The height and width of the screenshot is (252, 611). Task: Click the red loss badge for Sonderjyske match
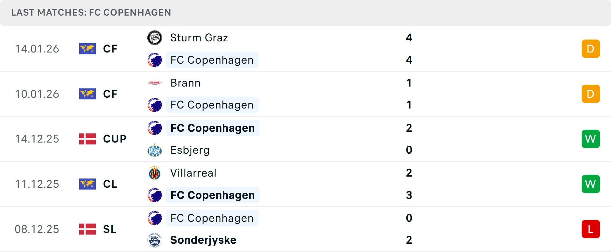[x=591, y=229]
